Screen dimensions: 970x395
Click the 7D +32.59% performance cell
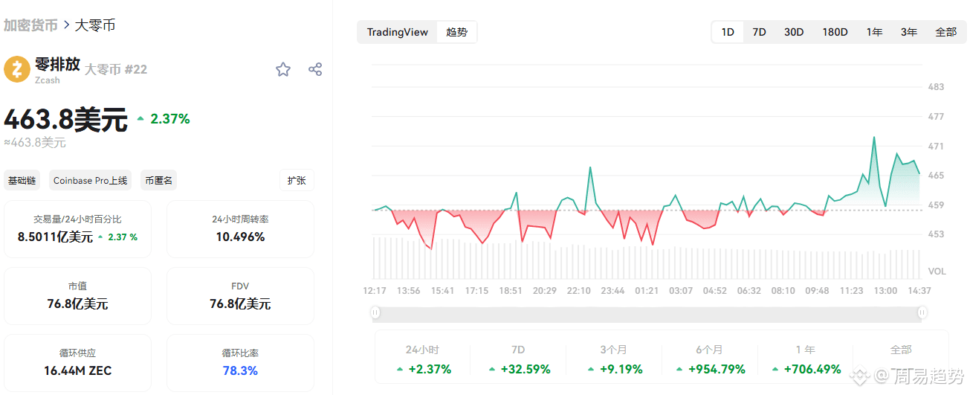519,359
